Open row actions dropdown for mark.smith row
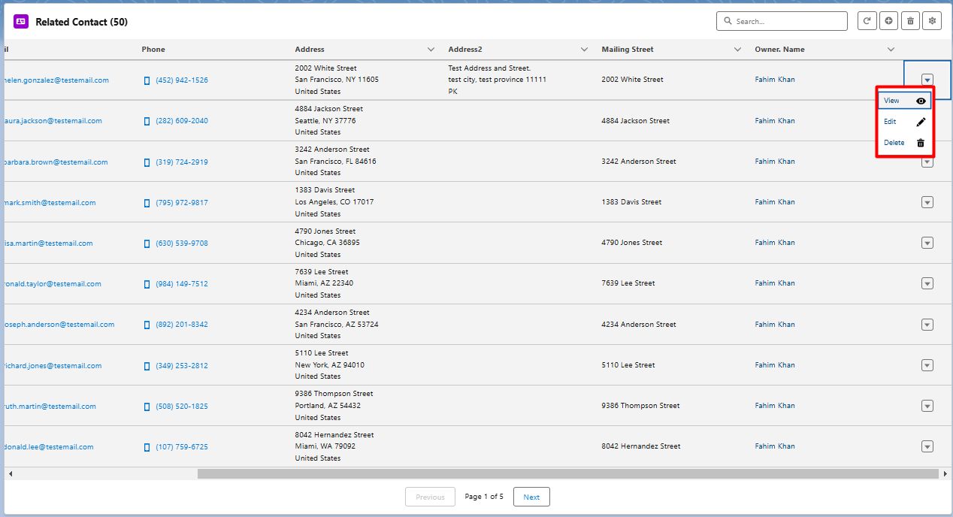 tap(927, 202)
